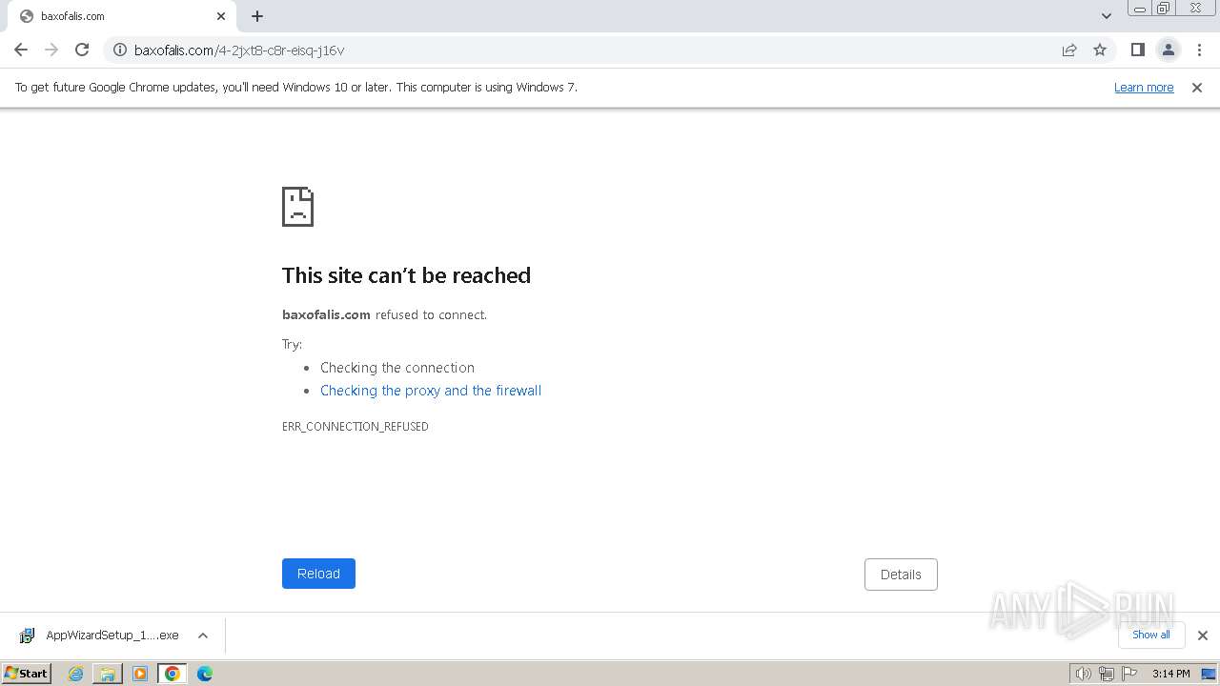1220x686 pixels.
Task: Select the baxofalis.com tab
Action: (x=121, y=16)
